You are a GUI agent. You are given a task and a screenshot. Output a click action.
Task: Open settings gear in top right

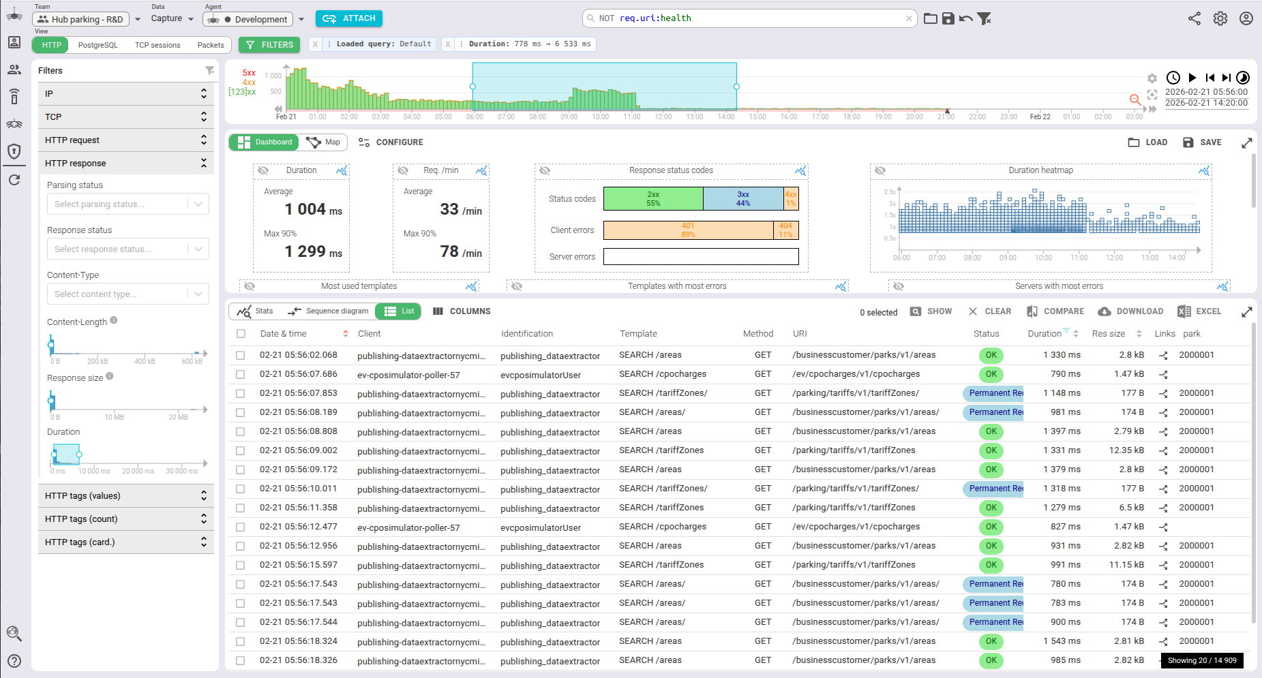coord(1220,19)
